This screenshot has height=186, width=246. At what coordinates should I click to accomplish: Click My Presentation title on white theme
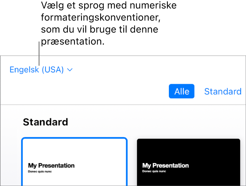(51, 165)
